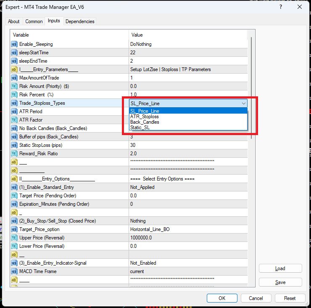Click the icon next to Static StopLoss (pips)

click(14, 145)
